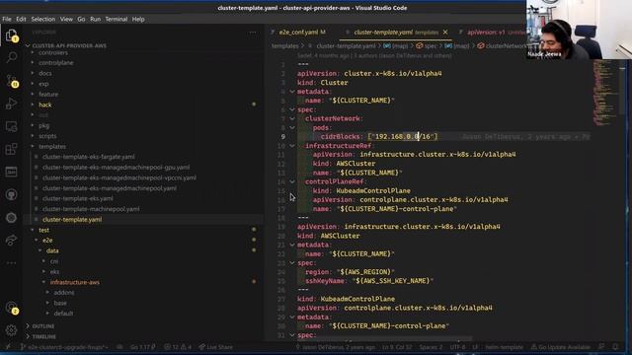
Task: Click Go Update Available in status bar
Action: [560, 347]
